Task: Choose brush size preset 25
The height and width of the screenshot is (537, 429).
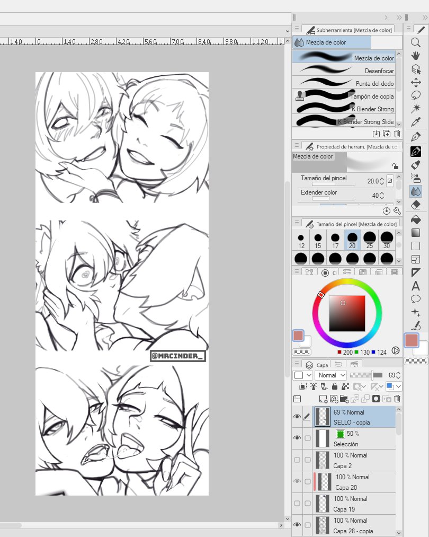Action: (370, 240)
